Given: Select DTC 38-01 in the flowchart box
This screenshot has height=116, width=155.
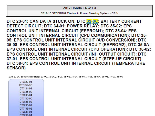Looking at the screenshot, I should [26, 115].
